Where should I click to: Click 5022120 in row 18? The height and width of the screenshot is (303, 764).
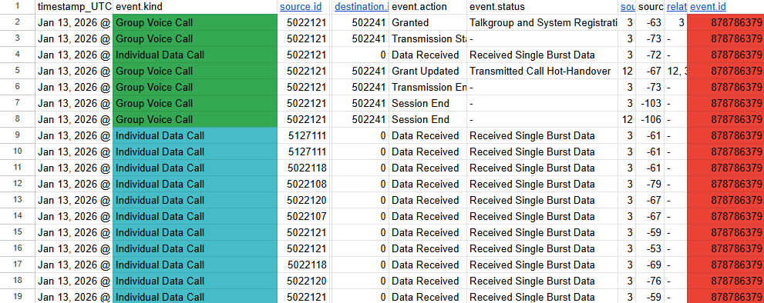coord(305,281)
